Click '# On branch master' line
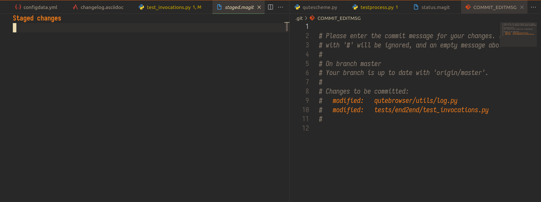 click(350, 64)
